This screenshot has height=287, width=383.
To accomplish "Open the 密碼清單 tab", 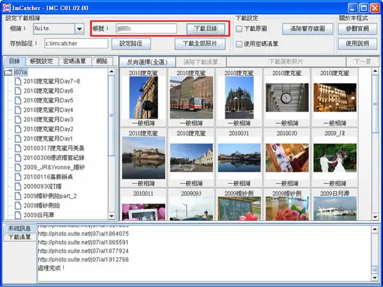I will [x=75, y=61].
